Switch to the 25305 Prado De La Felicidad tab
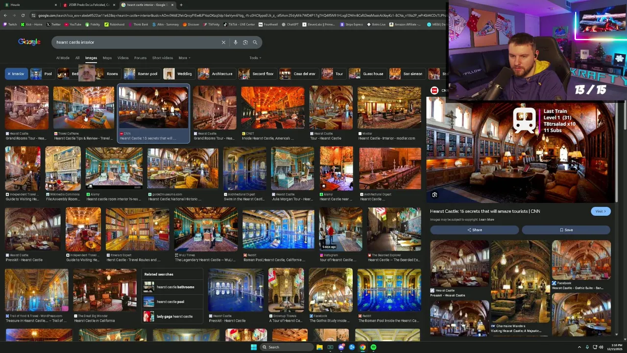 (x=88, y=5)
